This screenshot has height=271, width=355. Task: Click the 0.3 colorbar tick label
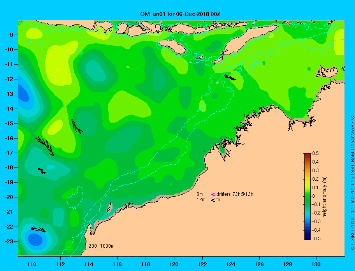tap(315, 171)
